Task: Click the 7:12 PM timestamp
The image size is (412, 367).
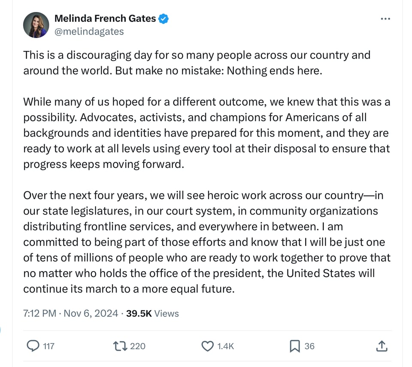Action: click(x=39, y=313)
